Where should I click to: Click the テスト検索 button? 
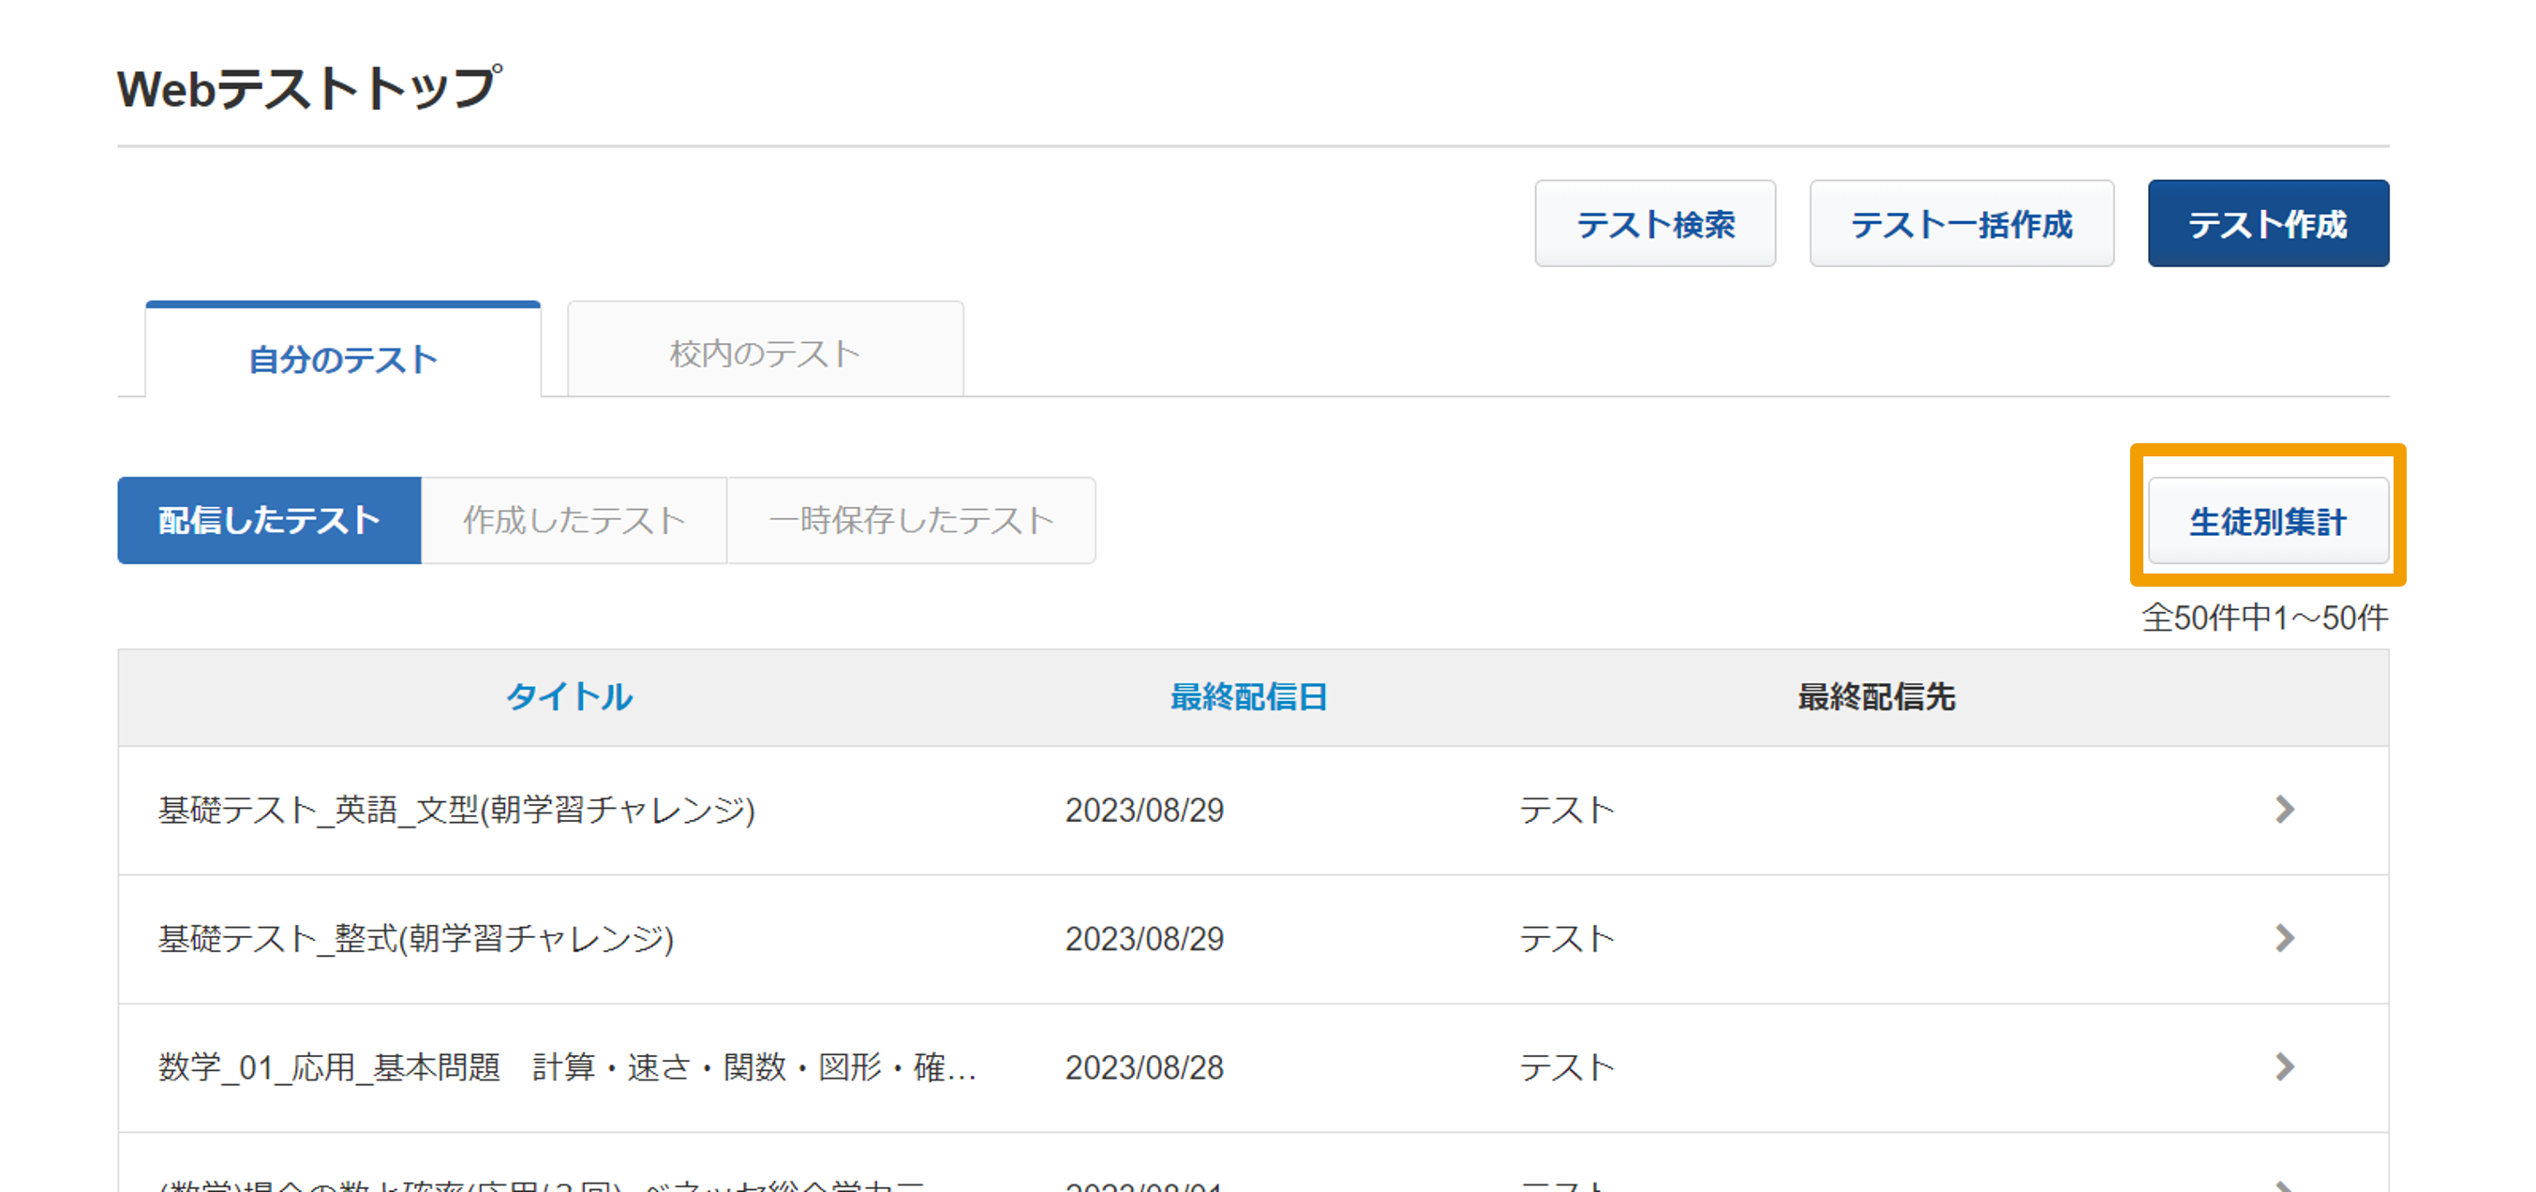[x=1654, y=223]
